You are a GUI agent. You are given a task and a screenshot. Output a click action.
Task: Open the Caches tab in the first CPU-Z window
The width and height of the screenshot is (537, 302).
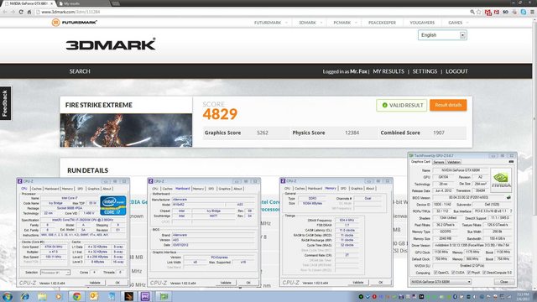[x=36, y=189]
